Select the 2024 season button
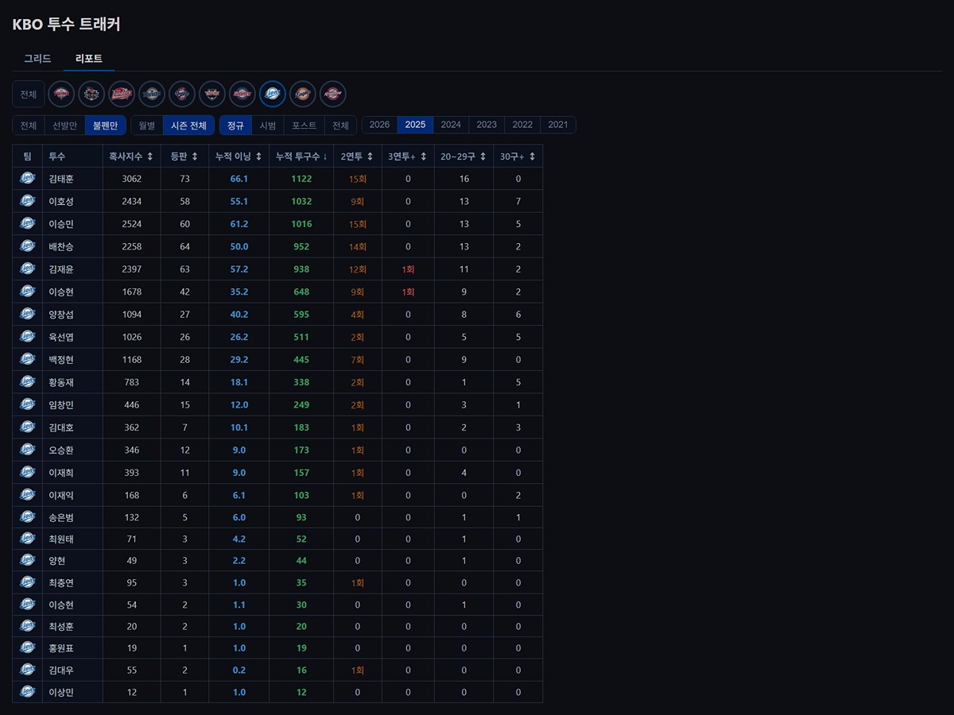The width and height of the screenshot is (954, 715). [x=451, y=125]
